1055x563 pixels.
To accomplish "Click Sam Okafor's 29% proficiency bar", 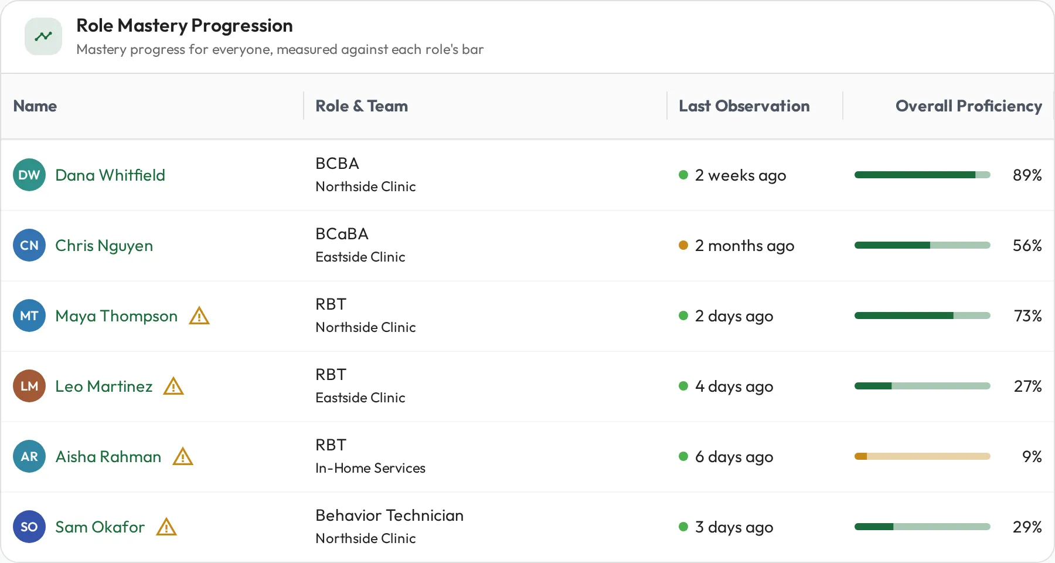I will (923, 527).
